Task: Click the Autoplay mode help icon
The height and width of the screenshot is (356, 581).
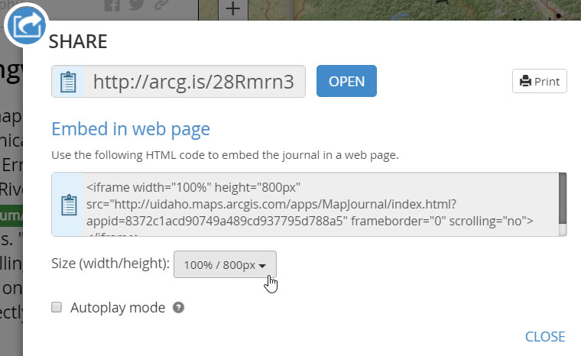Action: pos(179,308)
